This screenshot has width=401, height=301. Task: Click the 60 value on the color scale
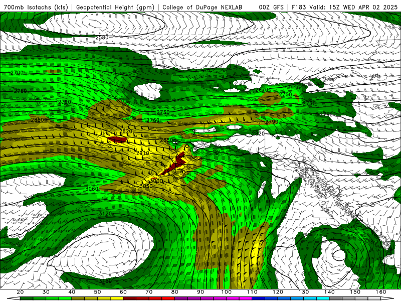point(123,292)
